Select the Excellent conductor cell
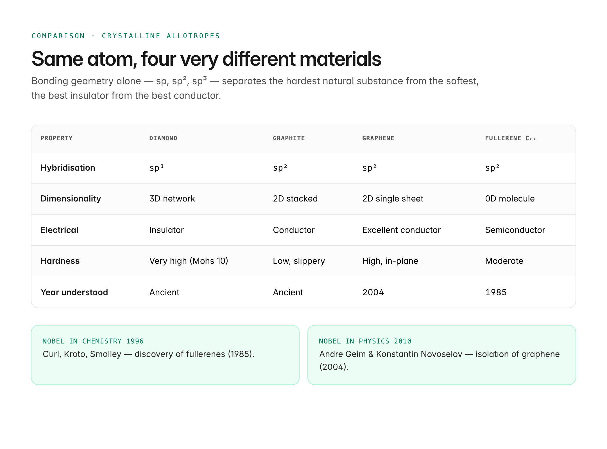The width and height of the screenshot is (607, 449). [401, 230]
